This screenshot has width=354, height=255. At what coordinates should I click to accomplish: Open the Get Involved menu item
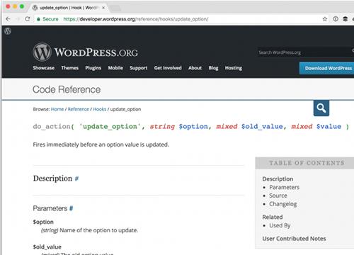click(168, 68)
